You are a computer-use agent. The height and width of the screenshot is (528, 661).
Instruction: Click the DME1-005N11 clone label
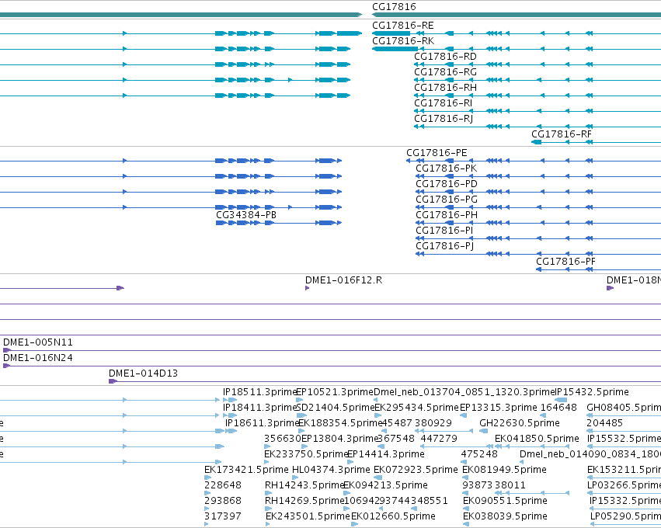pos(38,342)
